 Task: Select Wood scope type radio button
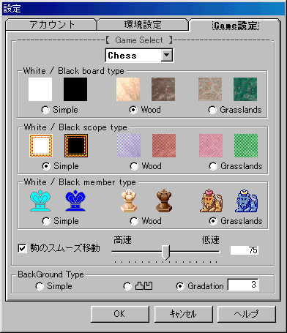coord(134,166)
